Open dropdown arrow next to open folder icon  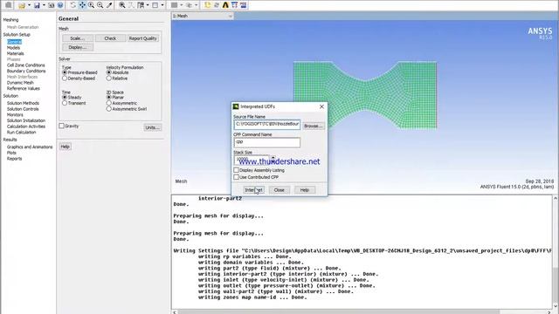point(29,5)
